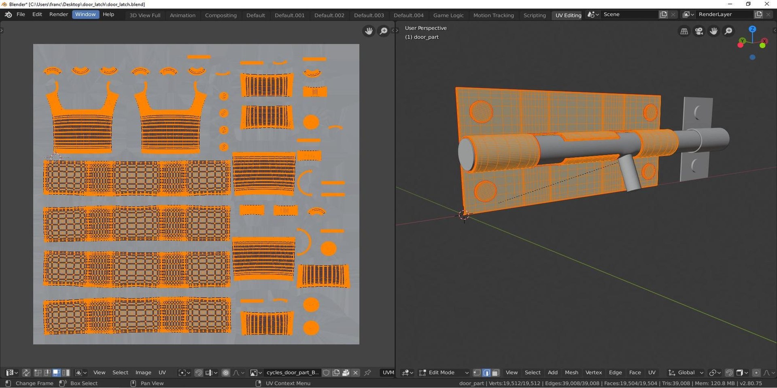Pin the image with the pin icon
The height and width of the screenshot is (388, 777).
coord(367,373)
